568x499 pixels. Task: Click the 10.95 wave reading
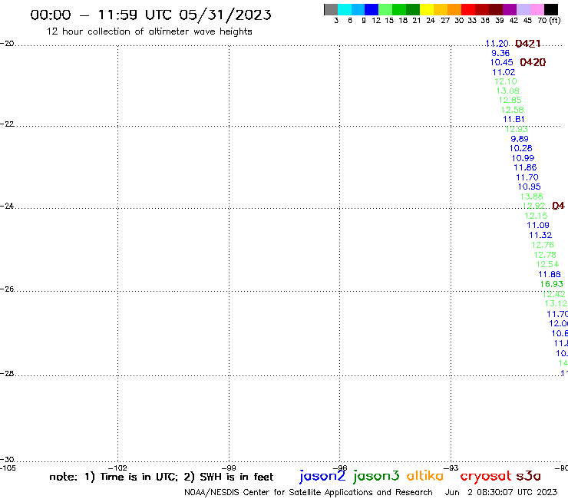click(x=530, y=187)
